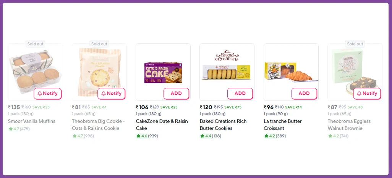Click the 4.4 star rating icon
Image resolution: width=392 pixels, height=178 pixels.
(202, 136)
